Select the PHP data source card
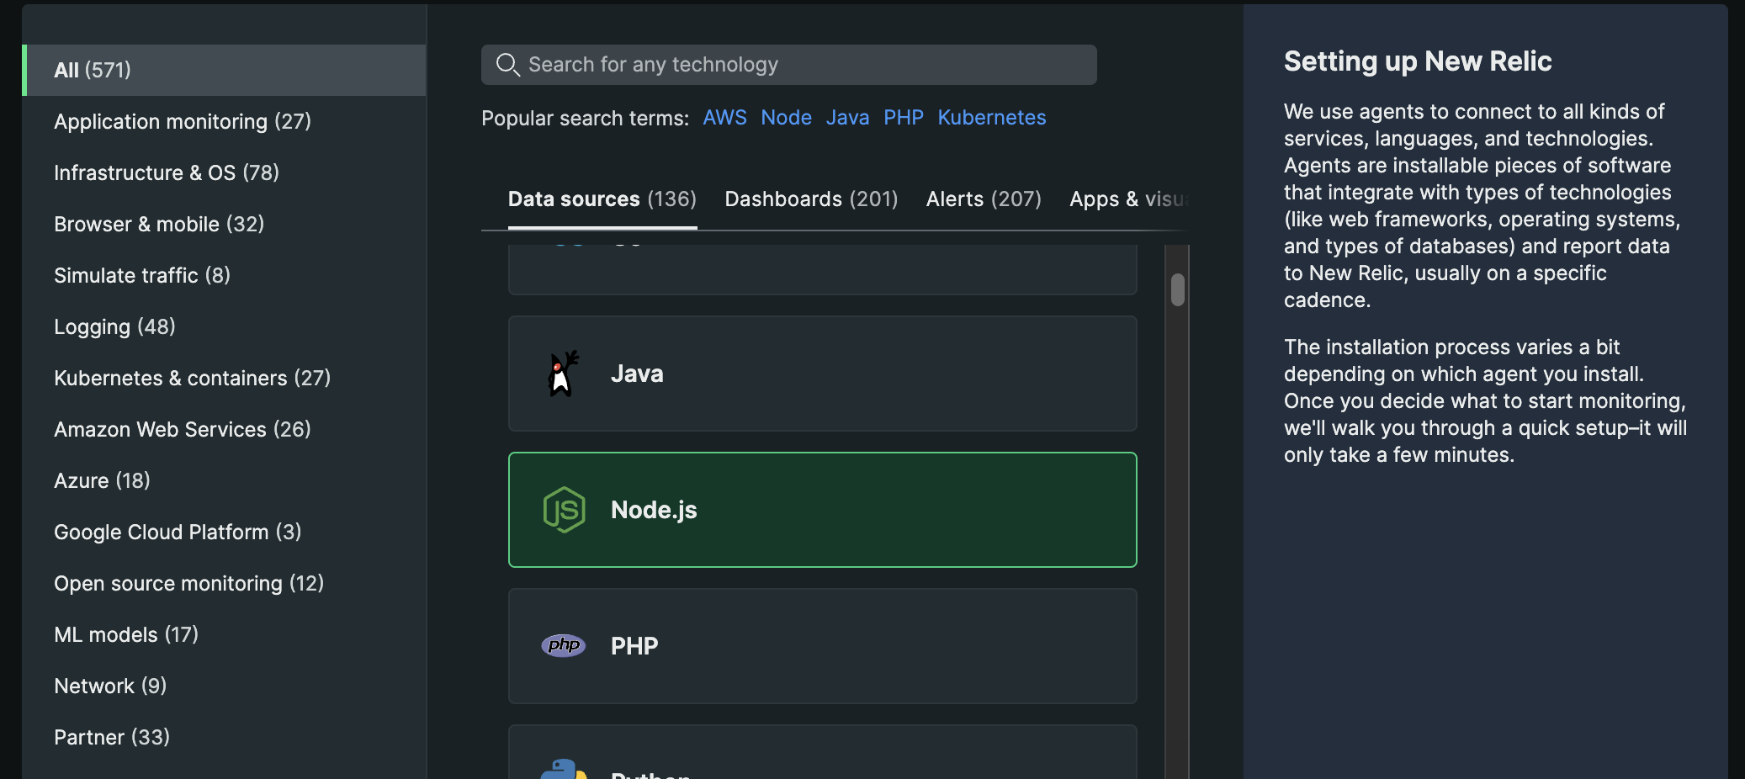The image size is (1745, 779). click(x=823, y=646)
